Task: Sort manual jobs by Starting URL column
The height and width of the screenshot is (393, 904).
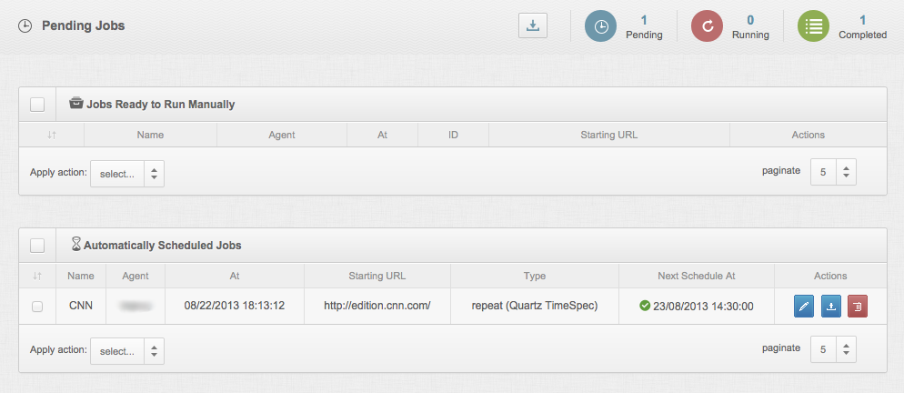Action: tap(608, 135)
